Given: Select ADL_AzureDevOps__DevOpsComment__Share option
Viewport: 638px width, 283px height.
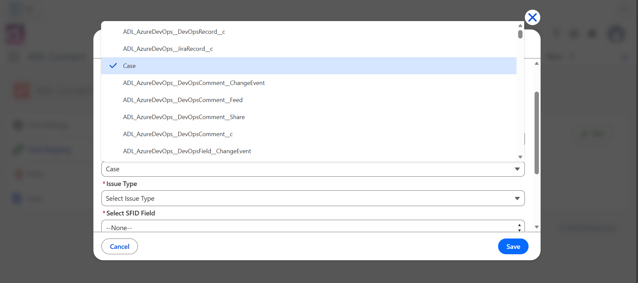Looking at the screenshot, I should pos(309,117).
